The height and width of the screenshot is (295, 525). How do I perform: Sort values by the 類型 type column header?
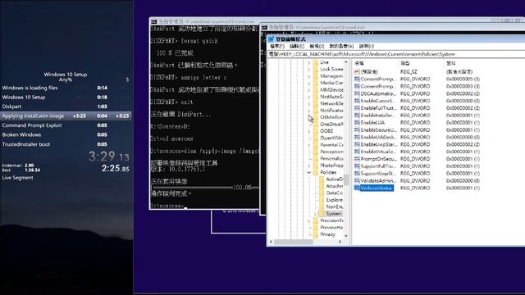click(x=420, y=63)
